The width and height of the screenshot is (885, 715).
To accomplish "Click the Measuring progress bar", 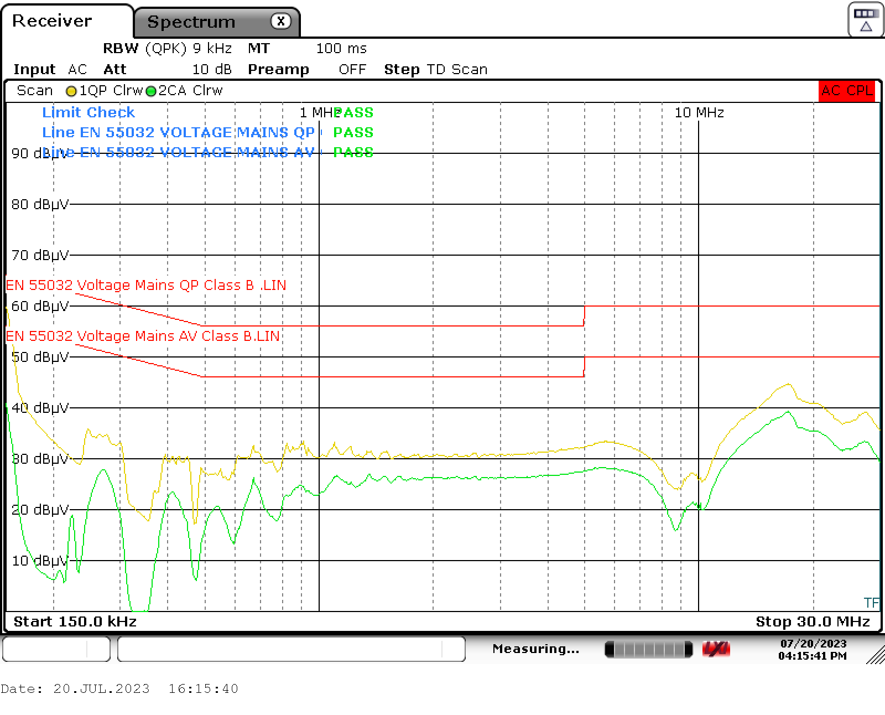I will 648,648.
